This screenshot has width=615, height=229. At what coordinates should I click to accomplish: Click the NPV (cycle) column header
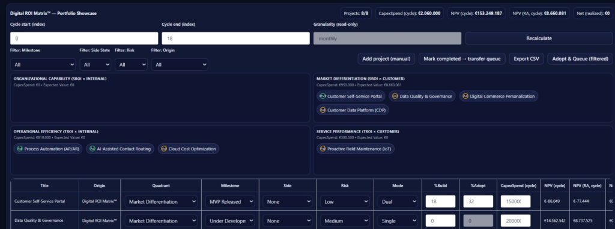[554, 186]
